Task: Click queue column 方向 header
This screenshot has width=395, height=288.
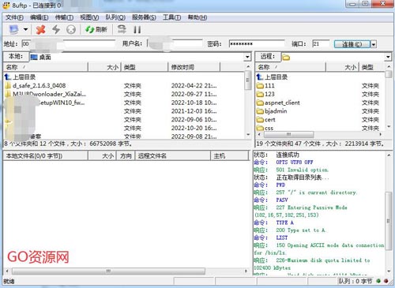Action: point(126,156)
